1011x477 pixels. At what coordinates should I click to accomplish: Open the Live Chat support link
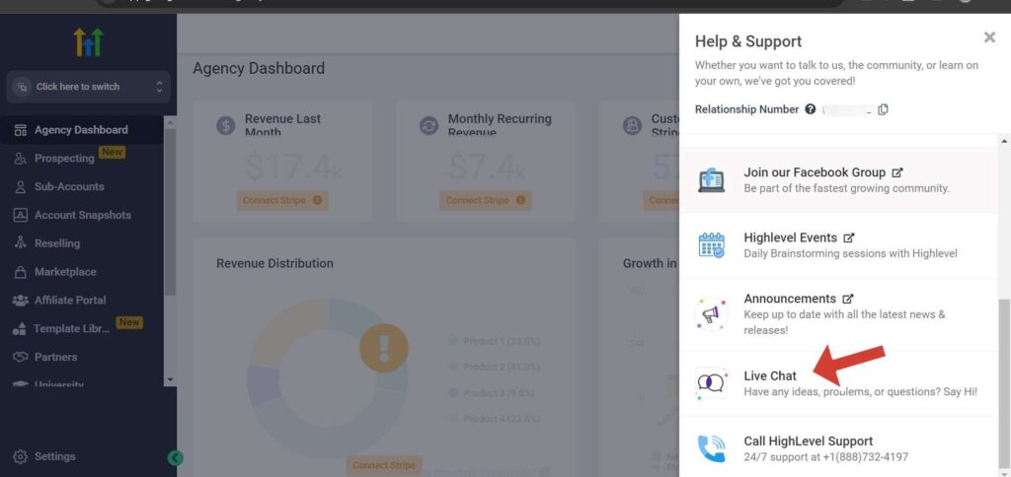[770, 375]
